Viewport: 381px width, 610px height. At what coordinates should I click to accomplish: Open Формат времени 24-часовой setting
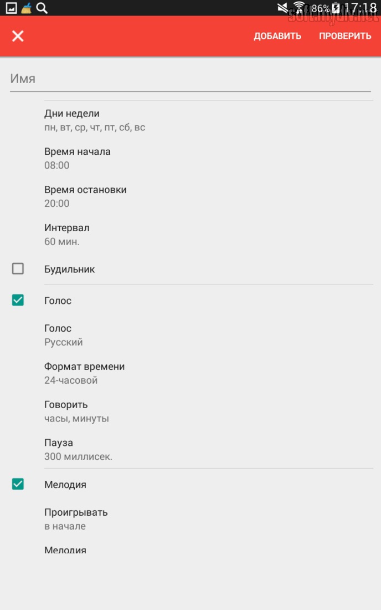190,373
